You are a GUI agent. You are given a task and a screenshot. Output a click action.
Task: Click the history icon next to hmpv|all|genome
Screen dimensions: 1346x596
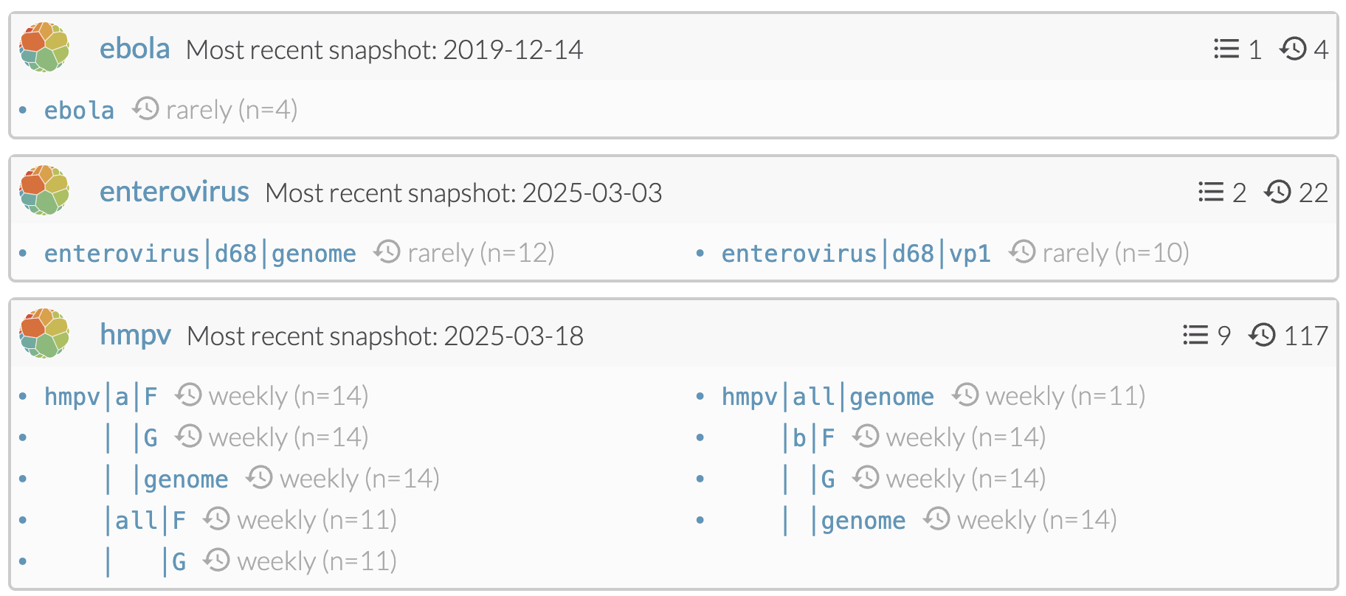[965, 395]
